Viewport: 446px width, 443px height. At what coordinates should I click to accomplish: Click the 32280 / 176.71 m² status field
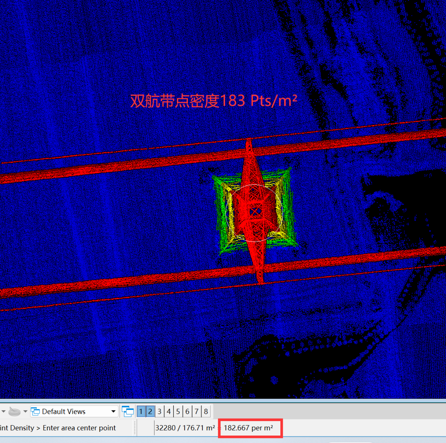(185, 428)
